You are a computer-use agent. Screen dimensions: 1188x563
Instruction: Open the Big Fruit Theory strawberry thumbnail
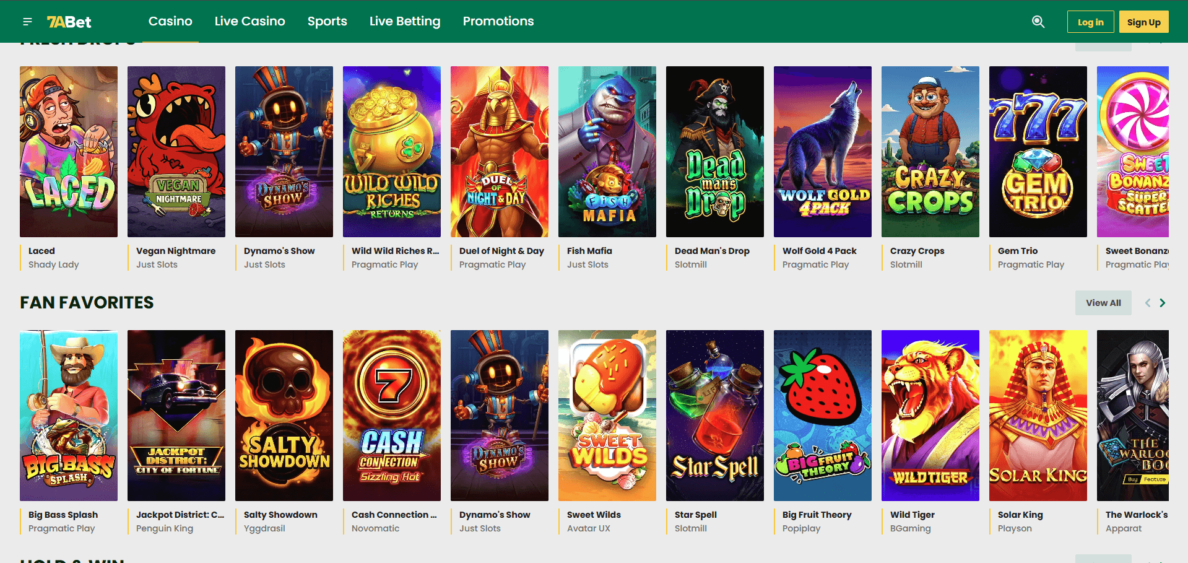pos(823,416)
